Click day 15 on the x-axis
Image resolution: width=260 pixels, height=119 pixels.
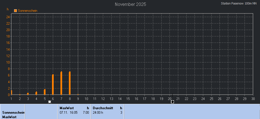[x=128, y=99]
